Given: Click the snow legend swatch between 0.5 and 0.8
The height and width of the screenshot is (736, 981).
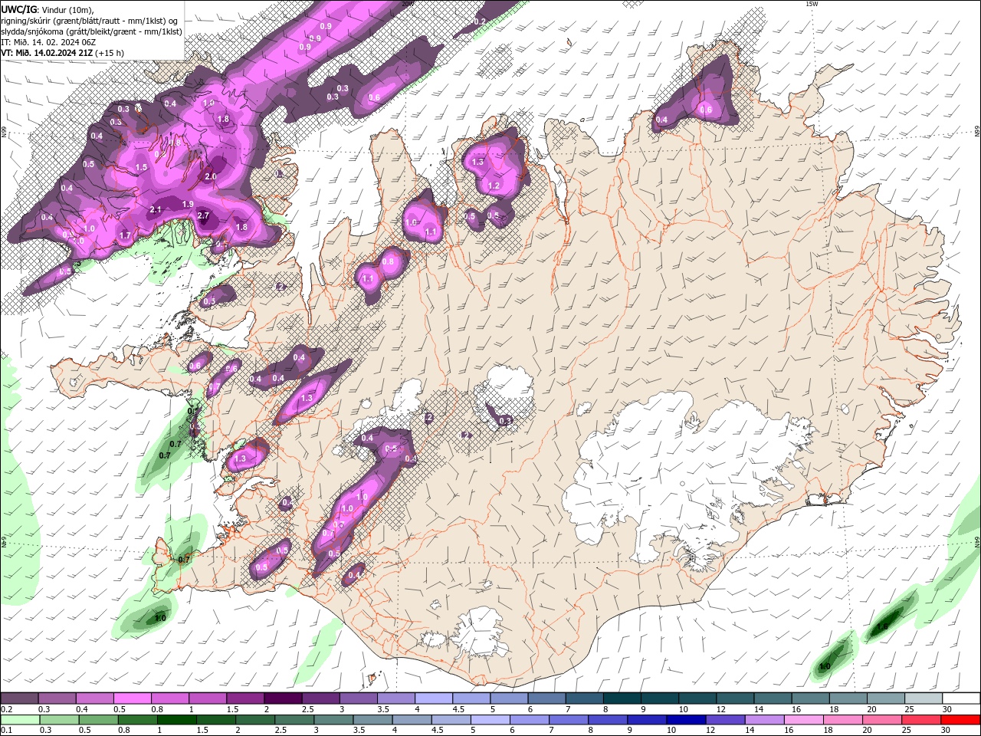Looking at the screenshot, I should (x=133, y=698).
